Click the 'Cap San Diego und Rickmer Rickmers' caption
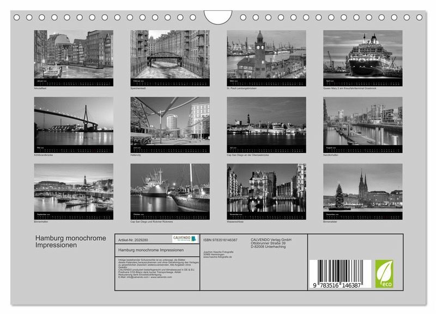 (152, 222)
